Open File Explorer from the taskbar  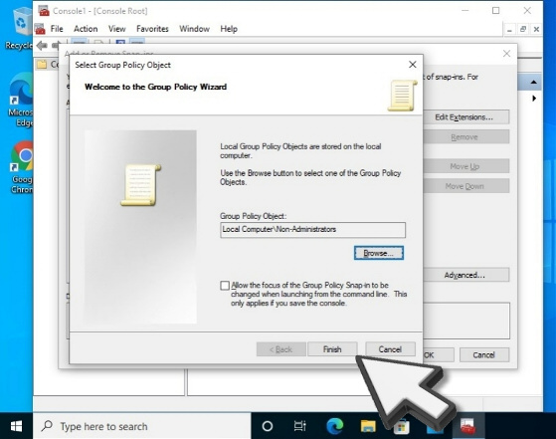click(368, 426)
